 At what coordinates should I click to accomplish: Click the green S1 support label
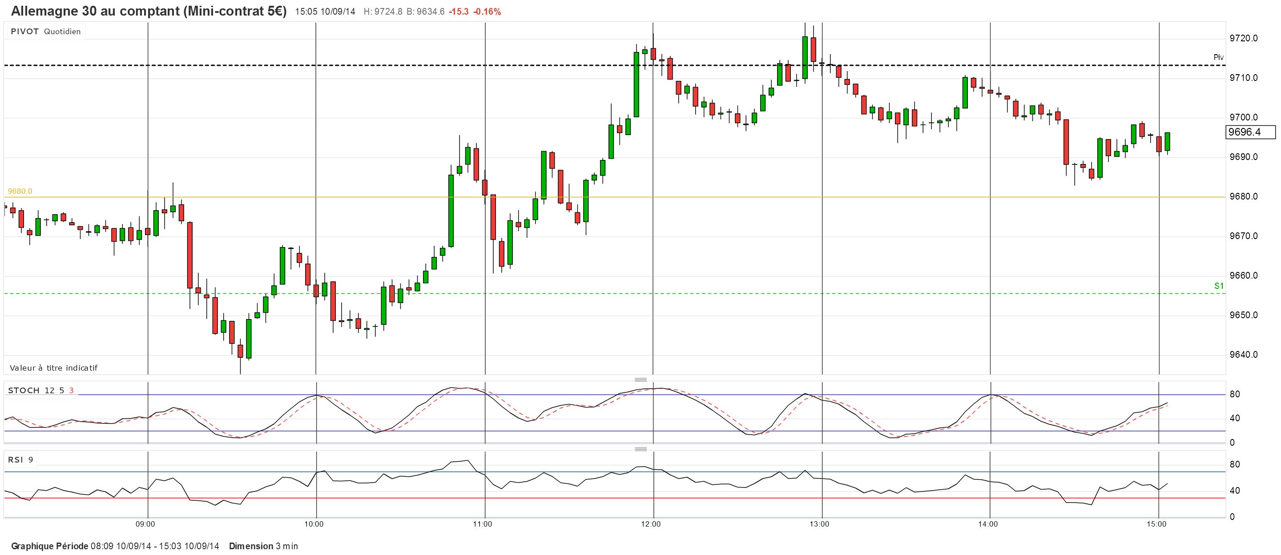tap(1219, 286)
